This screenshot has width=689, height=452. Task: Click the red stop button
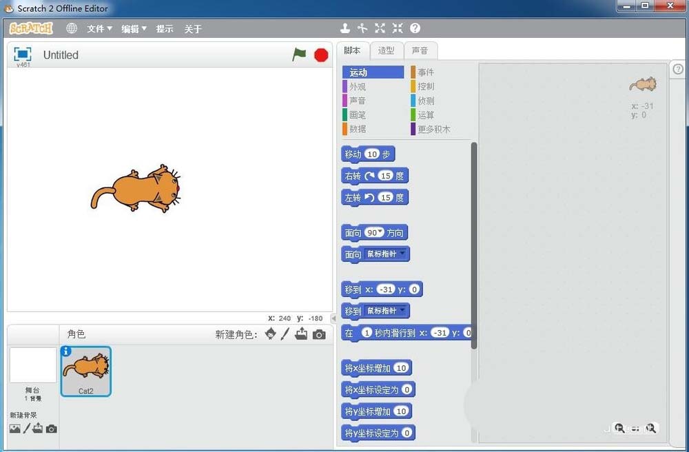point(320,54)
